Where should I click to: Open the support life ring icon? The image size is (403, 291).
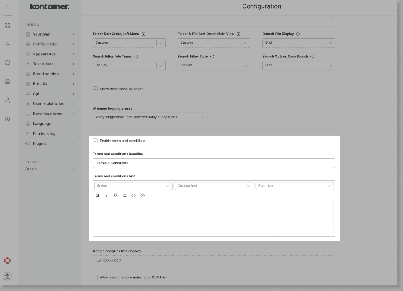click(x=7, y=260)
